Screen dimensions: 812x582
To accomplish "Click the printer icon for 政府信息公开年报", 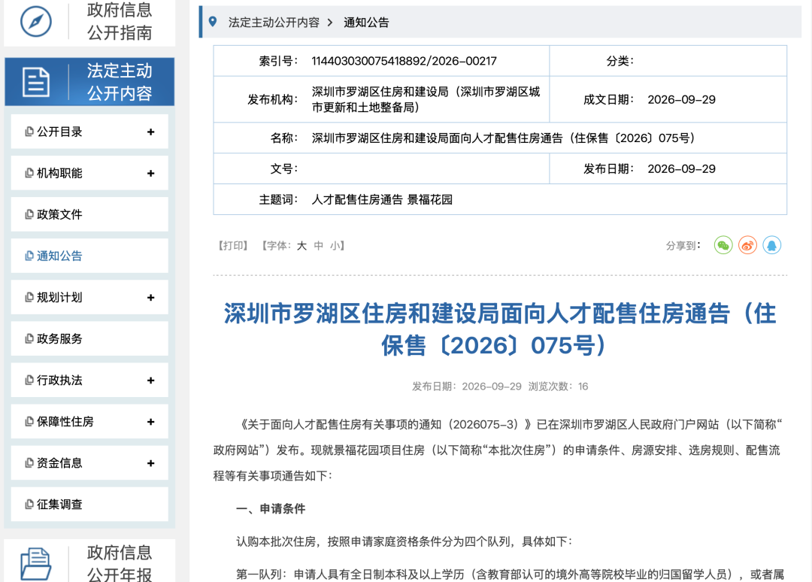I will [36, 564].
